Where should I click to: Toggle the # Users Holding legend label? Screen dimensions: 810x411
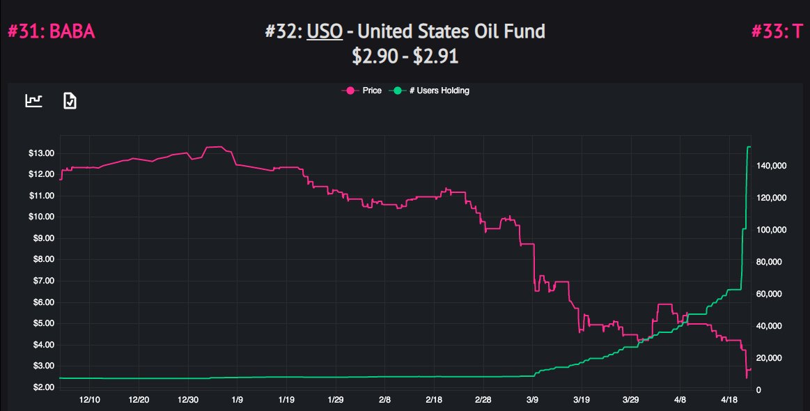pos(439,91)
